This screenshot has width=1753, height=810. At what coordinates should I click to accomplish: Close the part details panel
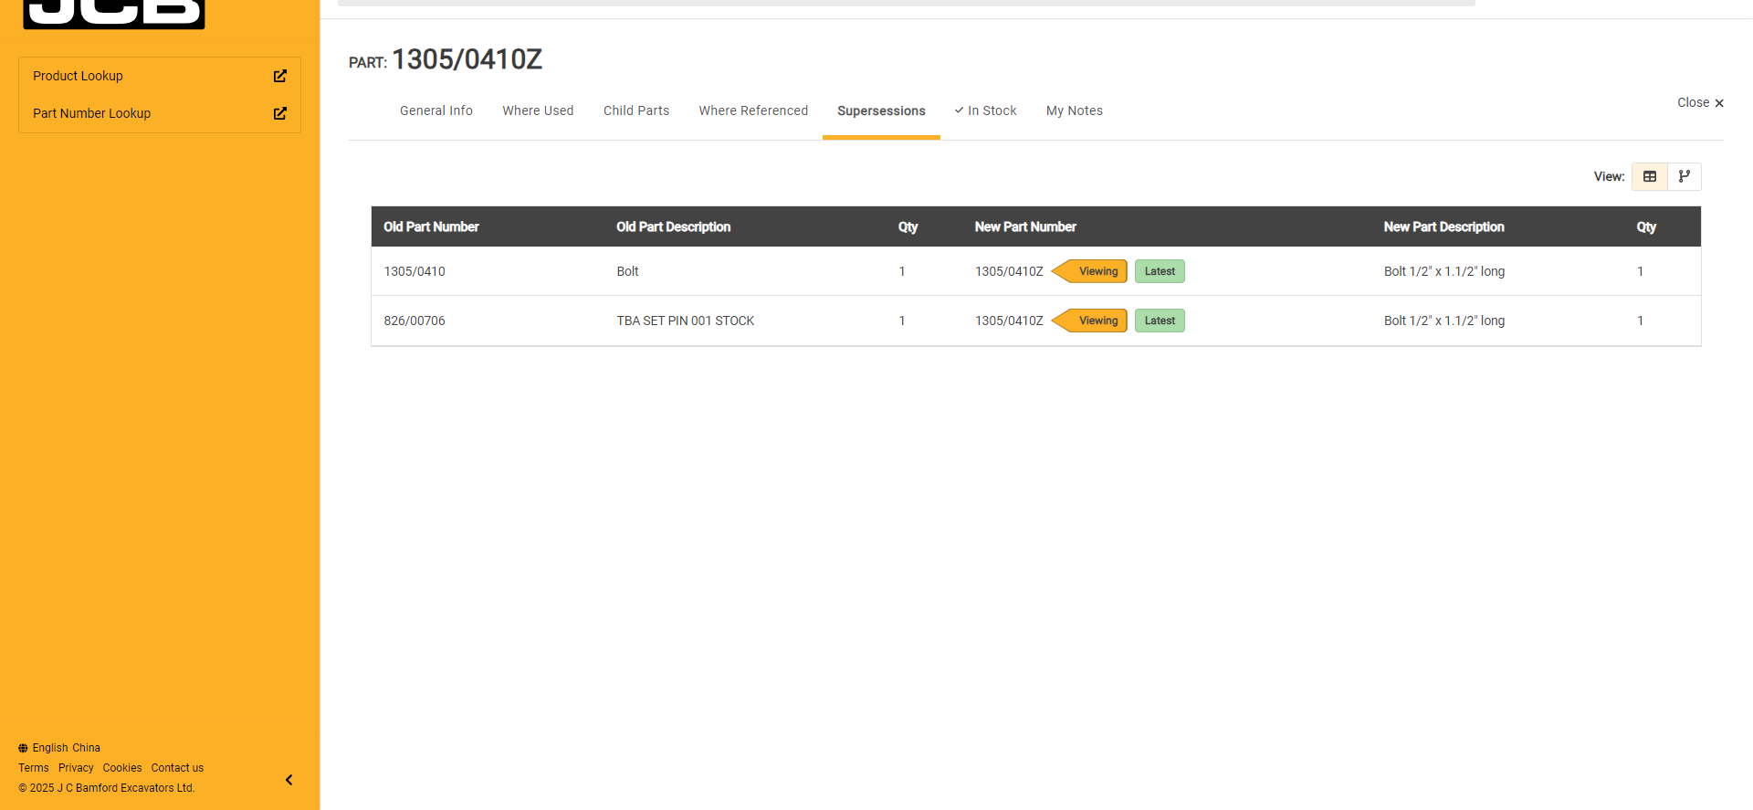(x=1699, y=103)
